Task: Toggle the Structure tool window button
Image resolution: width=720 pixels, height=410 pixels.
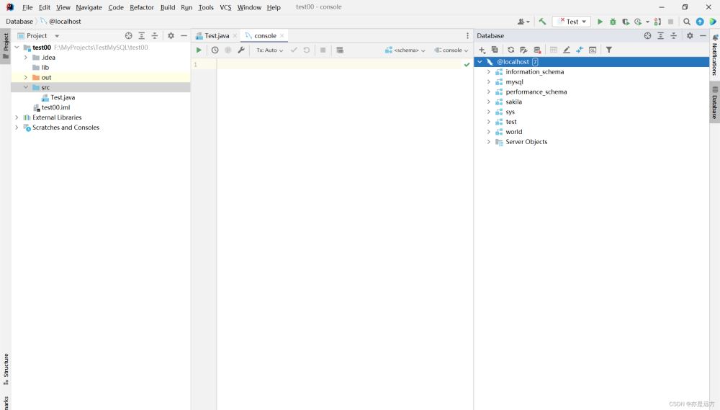Action: (6, 369)
